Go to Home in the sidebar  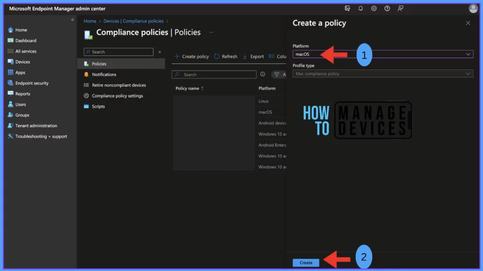click(x=21, y=30)
